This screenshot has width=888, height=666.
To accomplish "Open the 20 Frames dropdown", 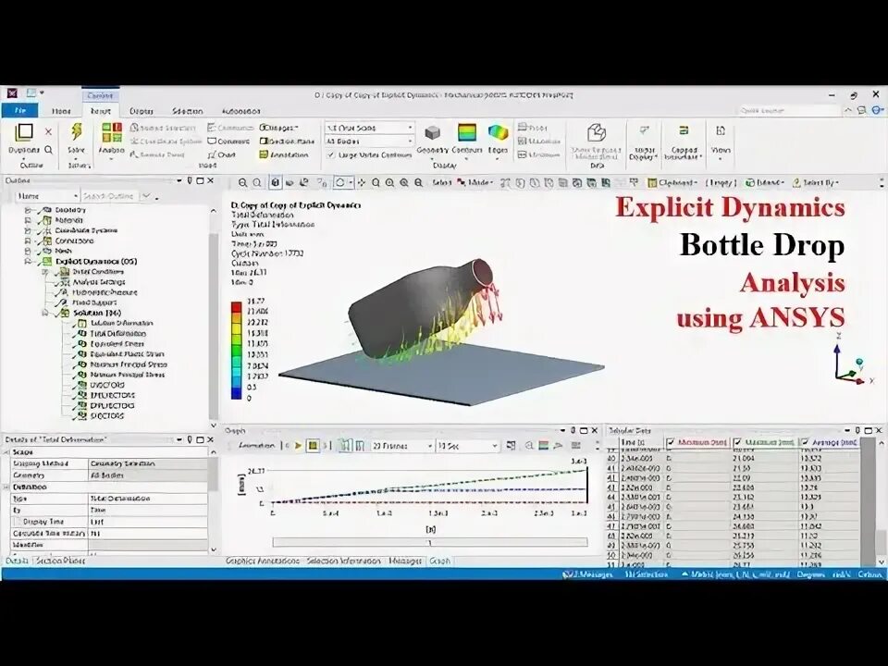I will pos(402,446).
